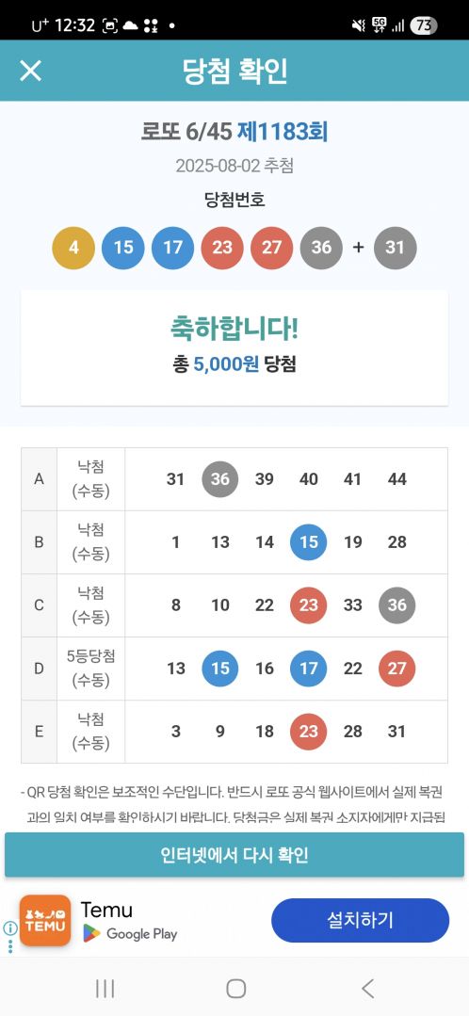Tap the red winning ball 27 at top
This screenshot has width=469, height=1016.
coord(271,248)
